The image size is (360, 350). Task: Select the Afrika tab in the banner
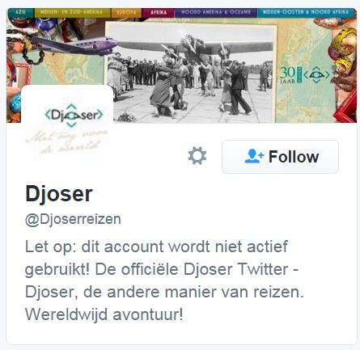[159, 12]
